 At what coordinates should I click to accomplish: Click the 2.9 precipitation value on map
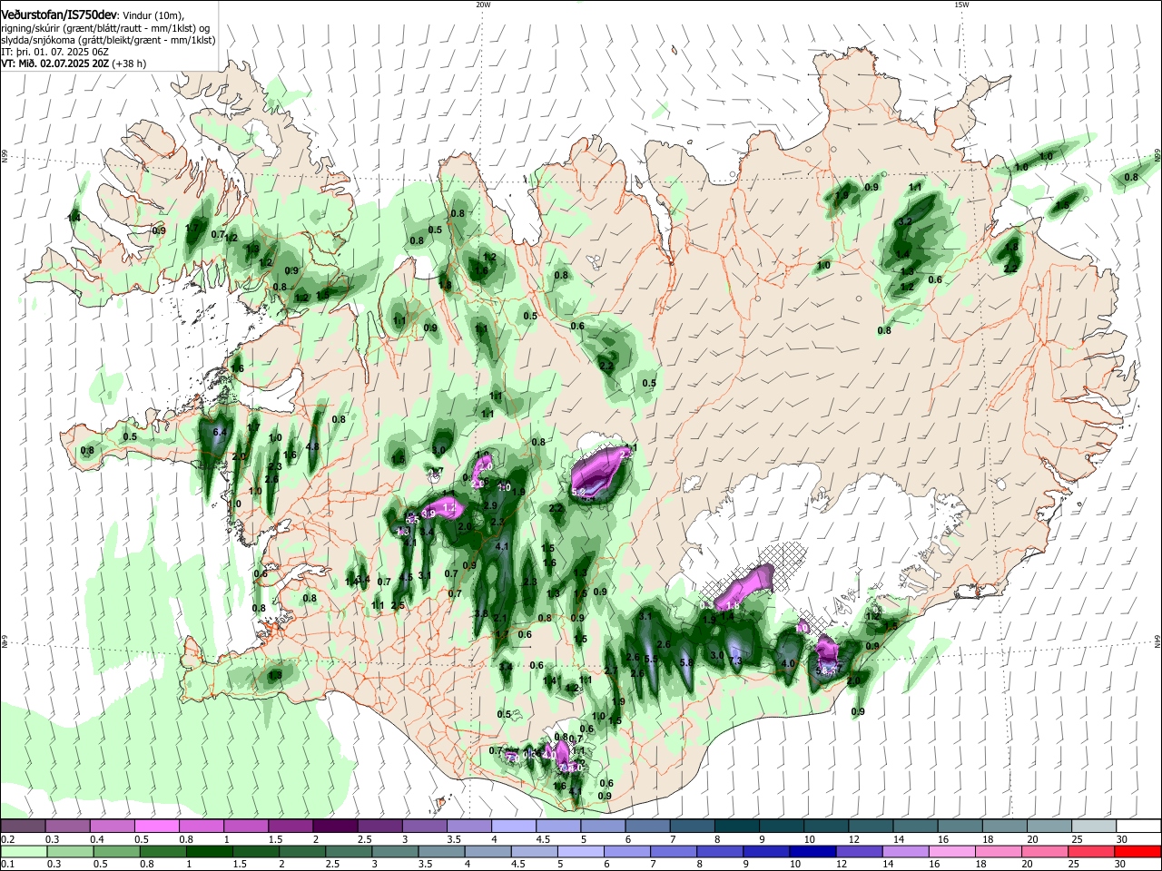click(x=490, y=505)
